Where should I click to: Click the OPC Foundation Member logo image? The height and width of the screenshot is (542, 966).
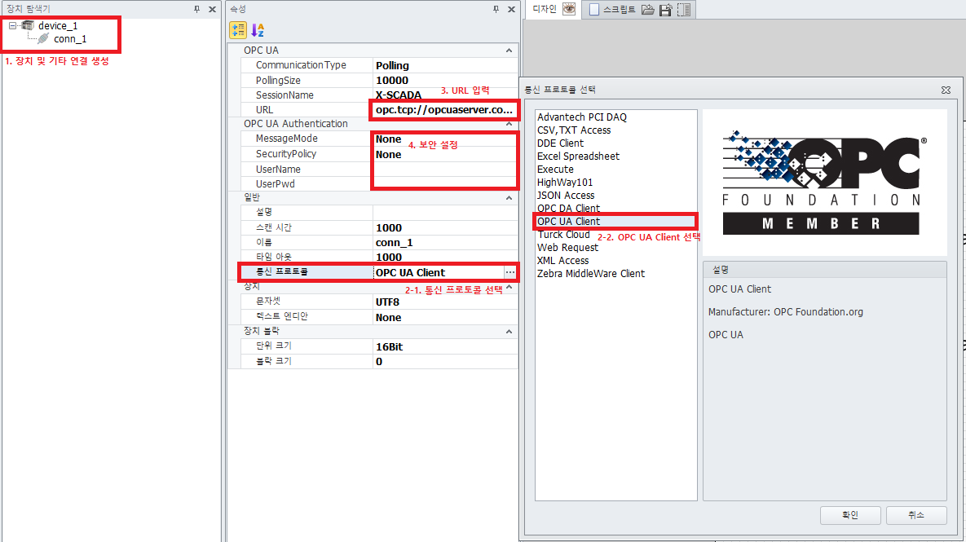[824, 183]
